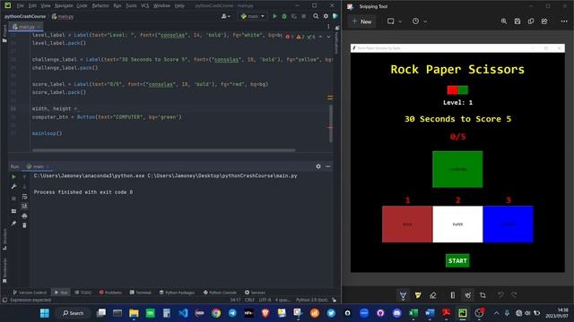The image size is (574, 322).
Task: Click the Python interpreter status bar entry
Action: (x=311, y=300)
